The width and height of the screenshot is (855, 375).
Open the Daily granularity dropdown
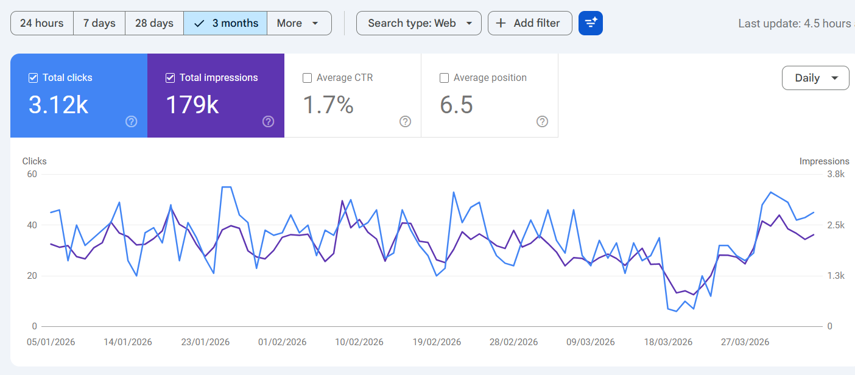pyautogui.click(x=815, y=78)
